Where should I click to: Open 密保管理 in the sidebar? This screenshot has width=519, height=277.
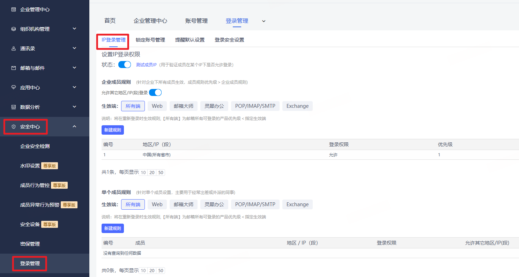point(30,244)
